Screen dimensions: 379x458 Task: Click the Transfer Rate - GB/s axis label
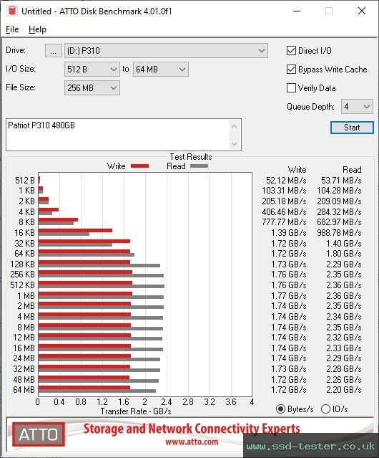tap(136, 411)
